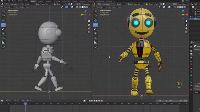Toggle camera view icon in right viewport
The image size is (200, 112).
186,28
